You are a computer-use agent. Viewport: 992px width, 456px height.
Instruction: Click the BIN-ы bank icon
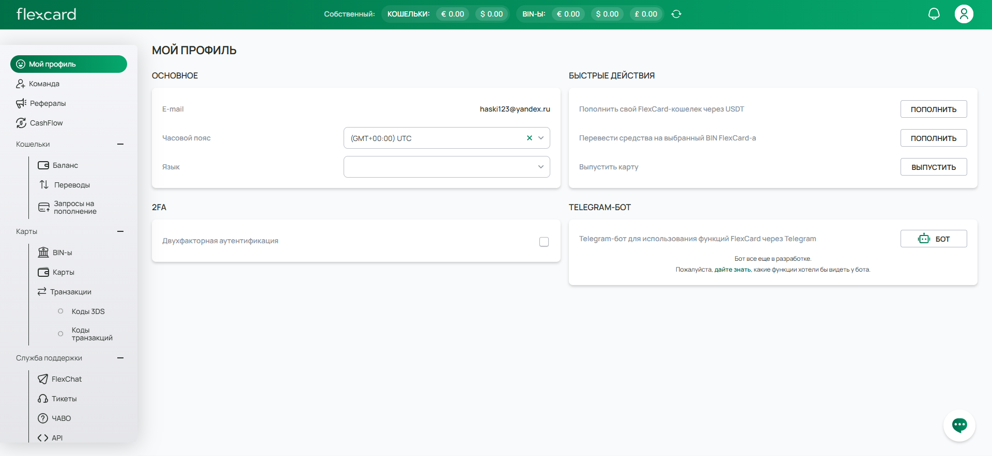[x=43, y=253]
